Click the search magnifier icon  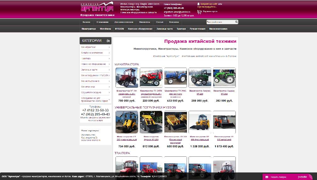pyautogui.click(x=236, y=22)
